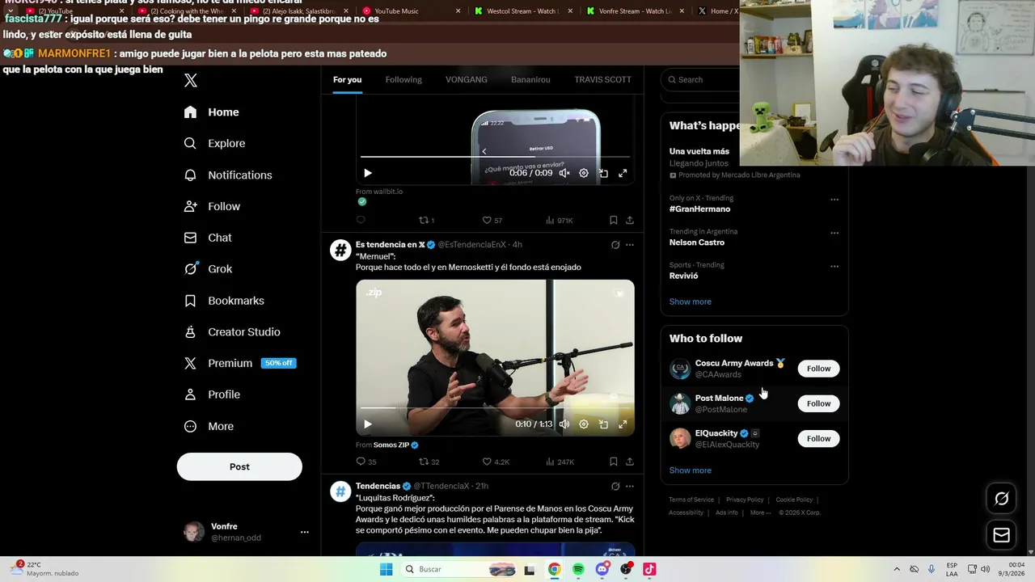Open more options for Revivió trend
This screenshot has width=1035, height=582.
click(x=834, y=266)
